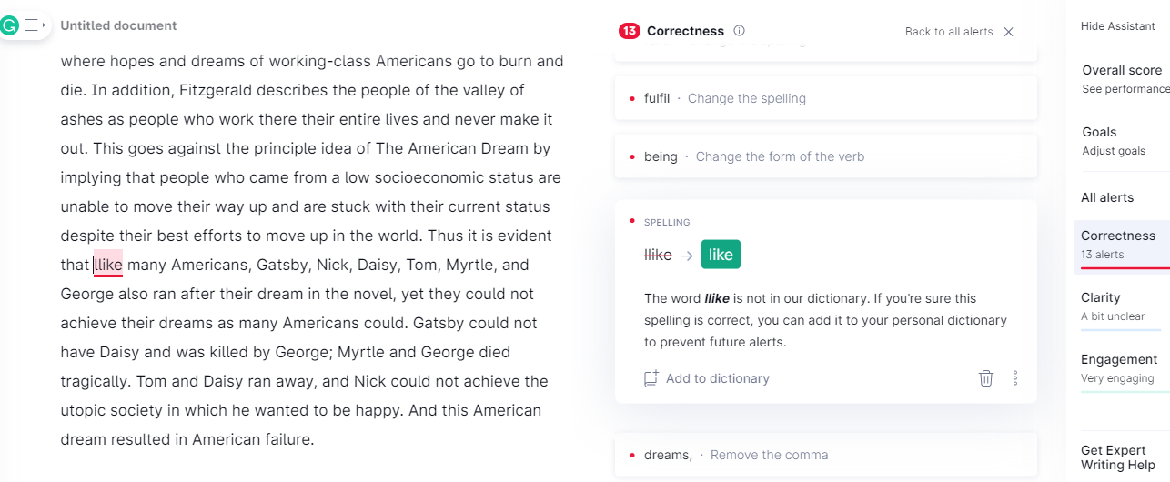The height and width of the screenshot is (482, 1170).
Task: Dismiss the llike alert with trash icon
Action: (986, 378)
